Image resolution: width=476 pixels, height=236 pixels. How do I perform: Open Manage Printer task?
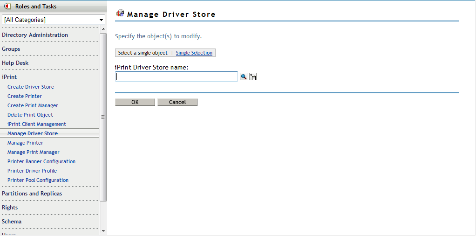(x=25, y=143)
